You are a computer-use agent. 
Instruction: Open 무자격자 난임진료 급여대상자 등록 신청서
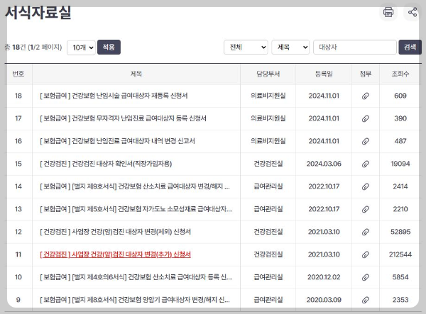pyautogui.click(x=123, y=118)
